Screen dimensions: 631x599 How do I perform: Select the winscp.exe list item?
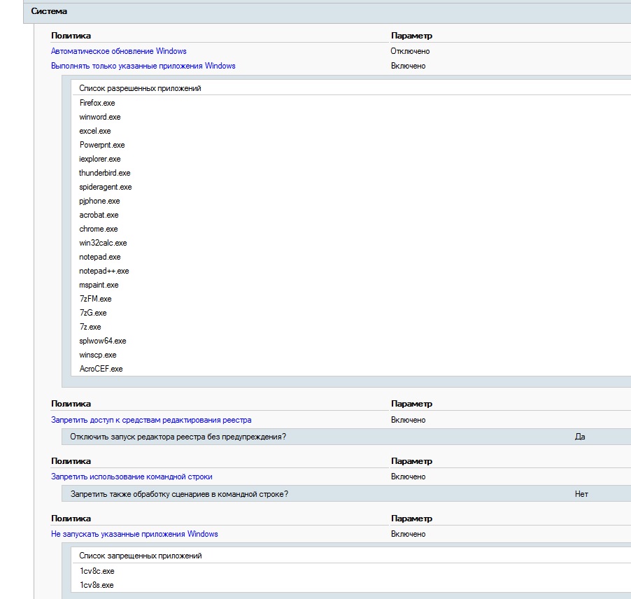(x=98, y=355)
